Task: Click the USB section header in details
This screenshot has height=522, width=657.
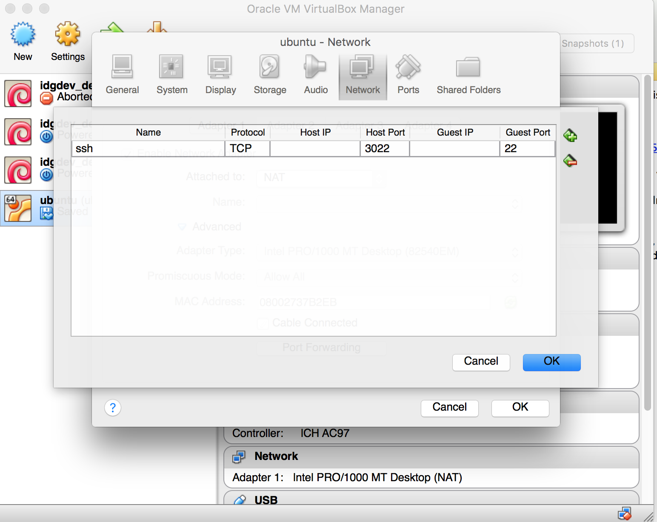Action: coord(431,498)
